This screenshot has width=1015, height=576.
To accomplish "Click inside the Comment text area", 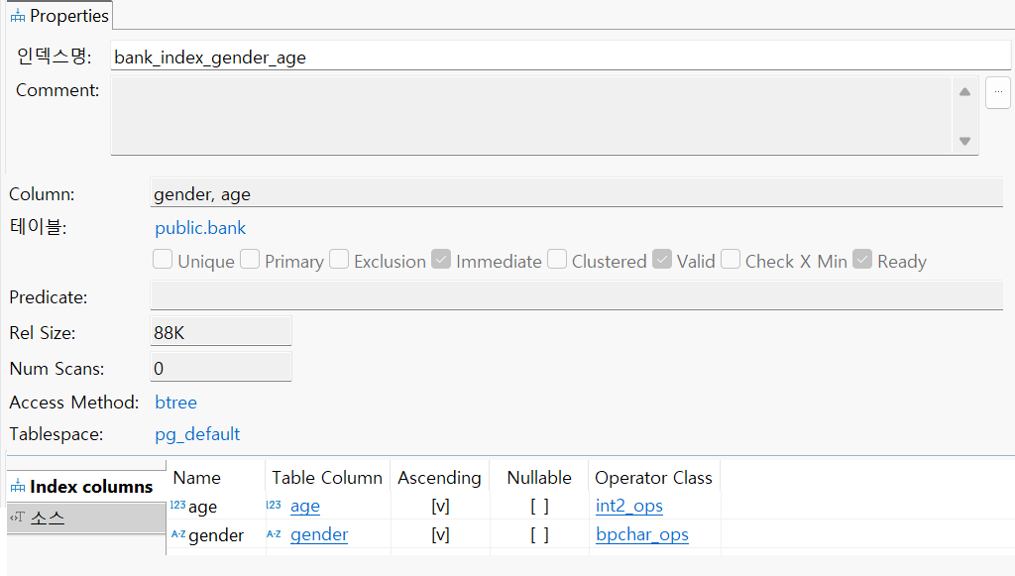I will (531, 116).
